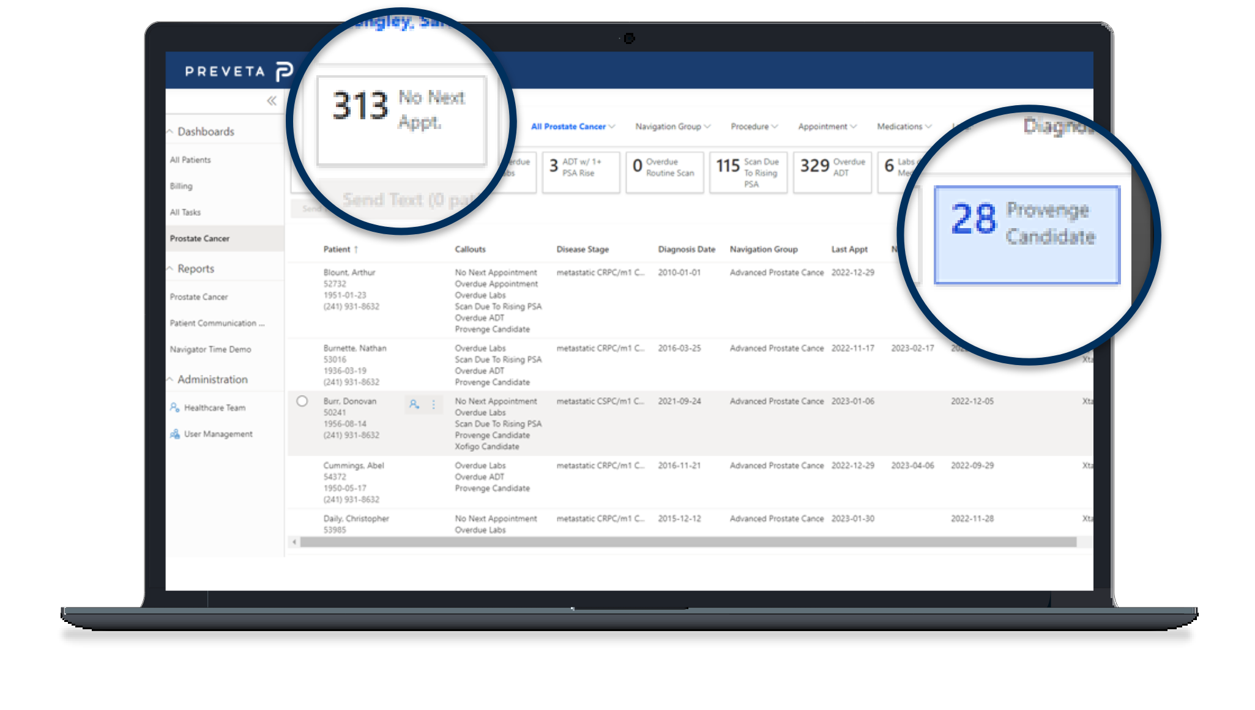Click diagnosis date 2010-01-01
The image size is (1255, 710).
coord(679,273)
